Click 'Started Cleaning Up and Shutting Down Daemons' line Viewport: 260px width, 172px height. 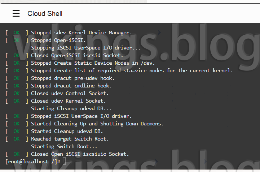[85, 124]
